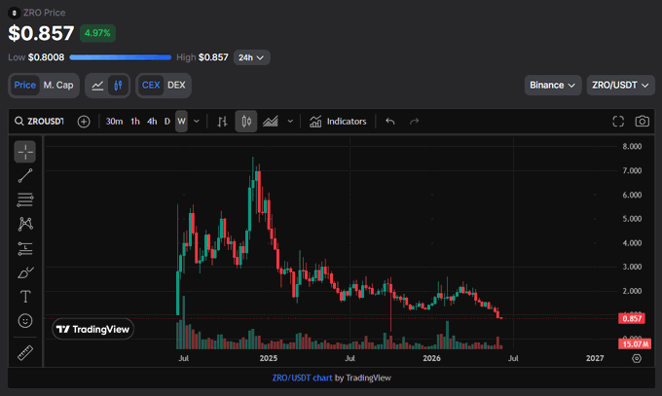This screenshot has width=662, height=396.
Task: Open the 24h range period dropdown
Action: [251, 57]
